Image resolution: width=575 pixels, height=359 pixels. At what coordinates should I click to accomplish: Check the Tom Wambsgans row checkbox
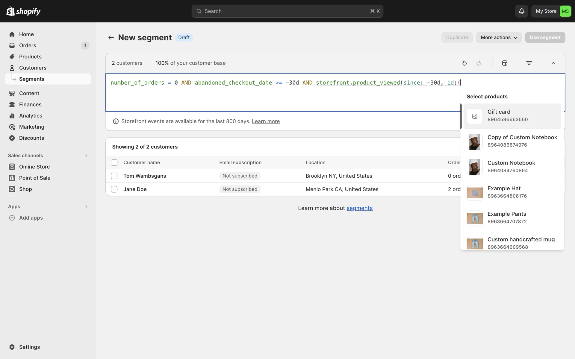(x=114, y=176)
